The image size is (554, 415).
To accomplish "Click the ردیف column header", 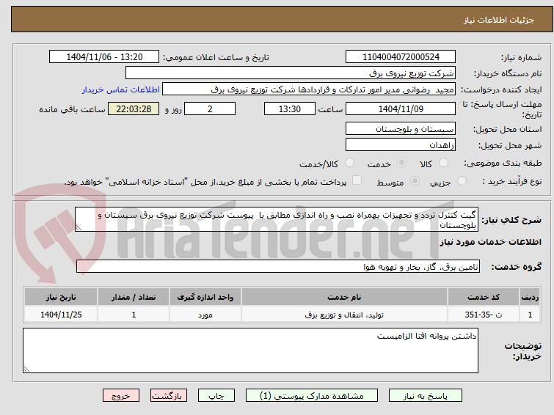I will pos(530,297).
